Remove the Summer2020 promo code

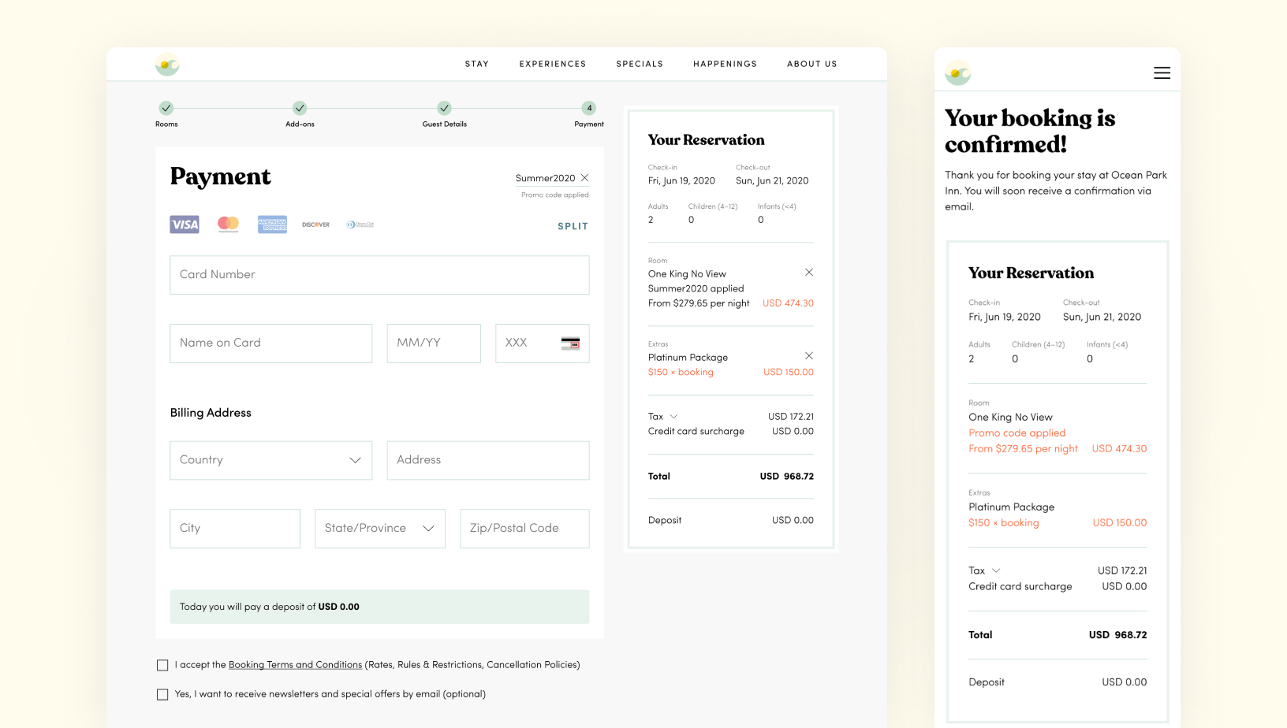(x=584, y=178)
